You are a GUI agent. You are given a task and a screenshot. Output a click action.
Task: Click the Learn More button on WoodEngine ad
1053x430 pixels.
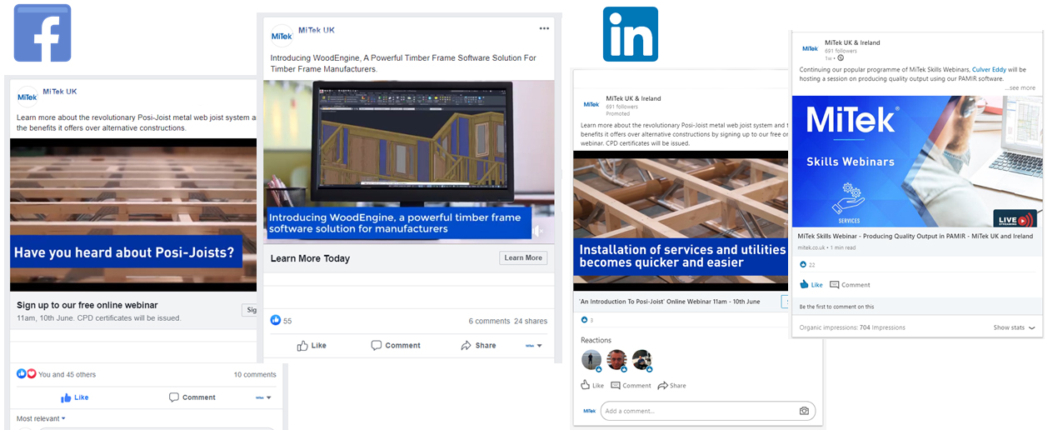pyautogui.click(x=523, y=258)
